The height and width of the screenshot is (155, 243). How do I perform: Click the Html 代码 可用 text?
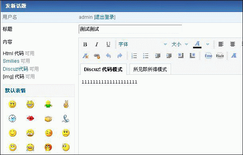click(x=19, y=54)
